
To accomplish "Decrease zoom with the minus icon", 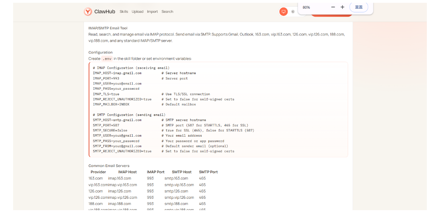I will (333, 7).
